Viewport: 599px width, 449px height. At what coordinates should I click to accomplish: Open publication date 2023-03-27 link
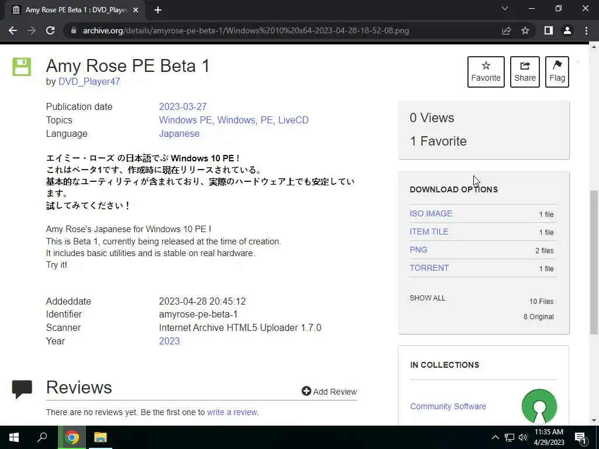click(x=183, y=106)
